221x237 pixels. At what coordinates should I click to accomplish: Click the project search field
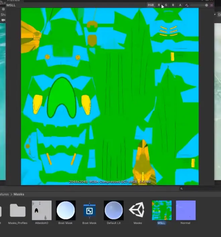tap(200, 189)
